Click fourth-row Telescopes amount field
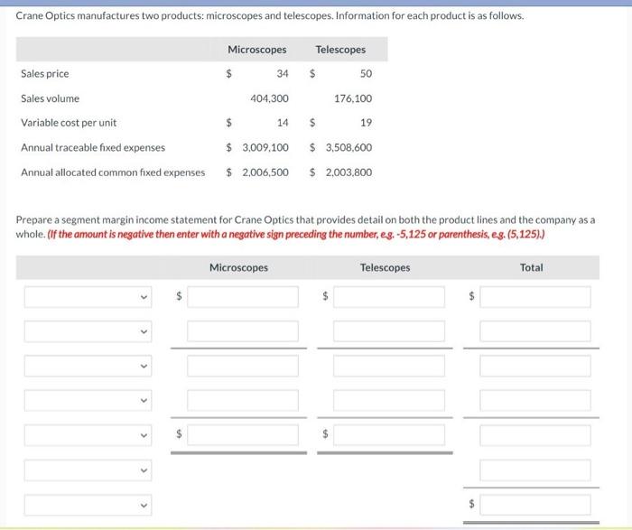 coord(389,400)
